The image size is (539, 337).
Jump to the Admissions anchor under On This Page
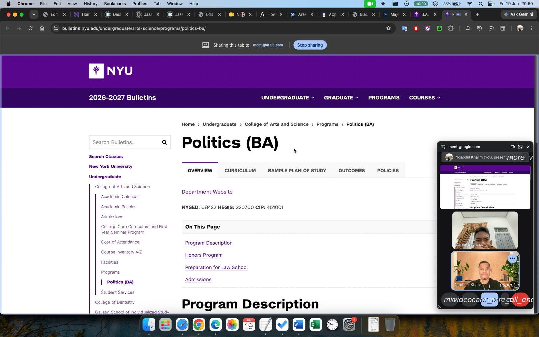click(198, 279)
